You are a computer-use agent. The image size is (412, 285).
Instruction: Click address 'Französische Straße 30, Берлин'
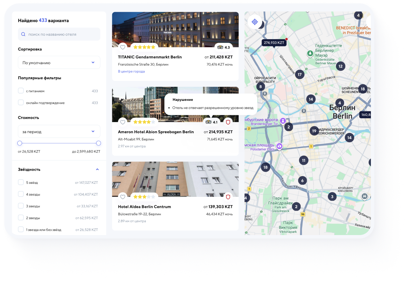[143, 65]
